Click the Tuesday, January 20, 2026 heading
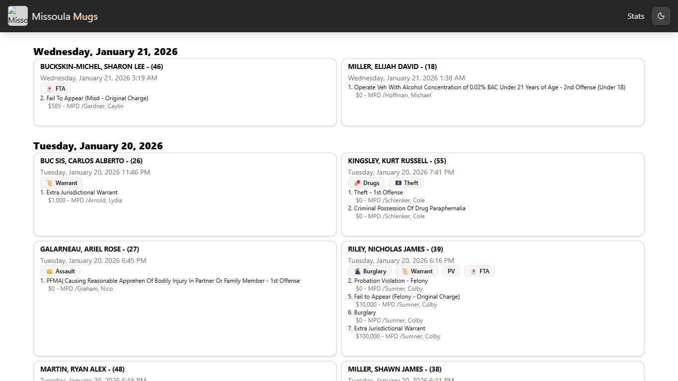The image size is (678, 381). click(x=98, y=146)
